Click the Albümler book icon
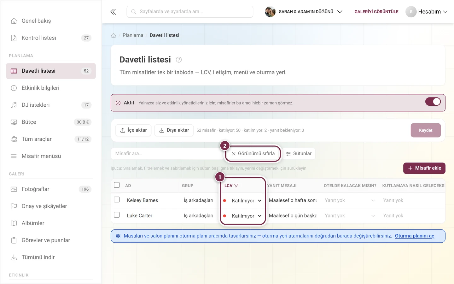 (14, 223)
